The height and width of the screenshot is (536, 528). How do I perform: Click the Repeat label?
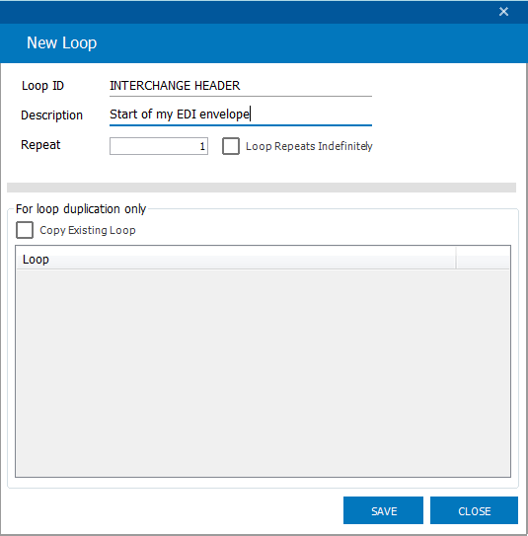[40, 145]
